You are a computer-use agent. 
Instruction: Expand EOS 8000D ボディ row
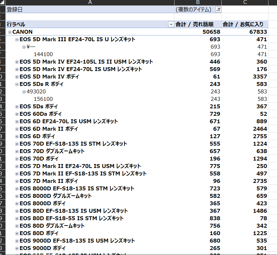17,204
